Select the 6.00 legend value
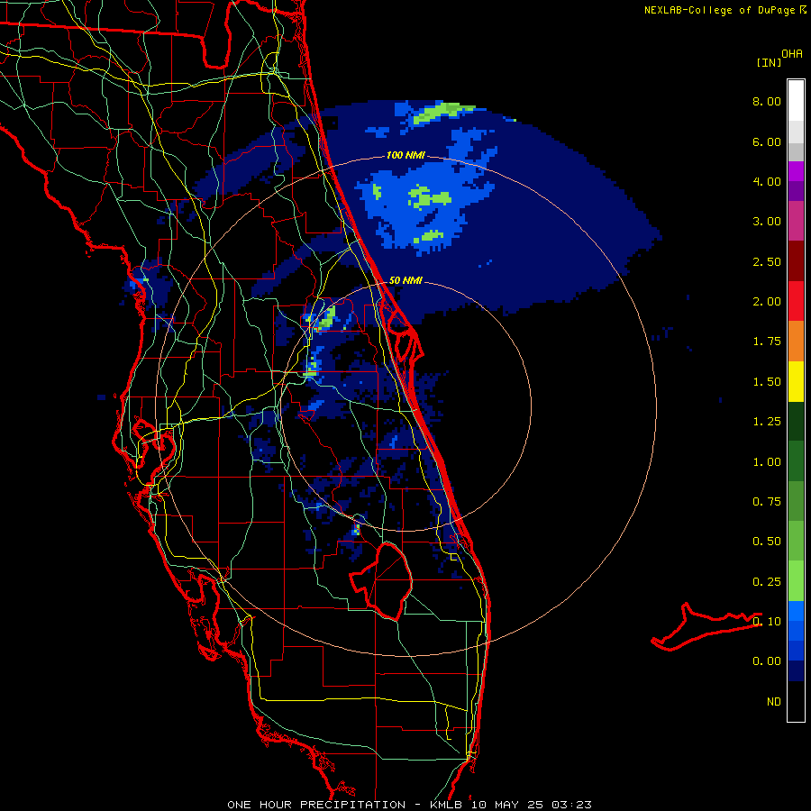This screenshot has height=811, width=811. (x=767, y=141)
